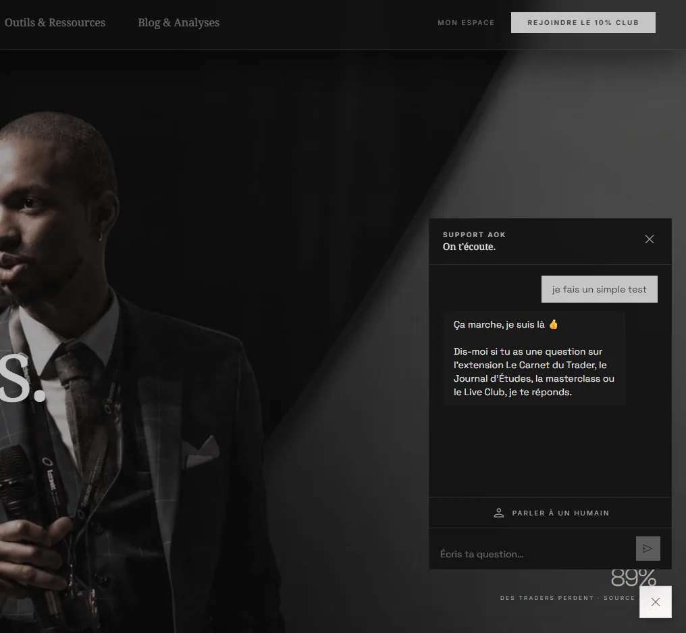Click Rejoindre le 10% Club button
Image resolution: width=686 pixels, height=633 pixels.
click(583, 23)
